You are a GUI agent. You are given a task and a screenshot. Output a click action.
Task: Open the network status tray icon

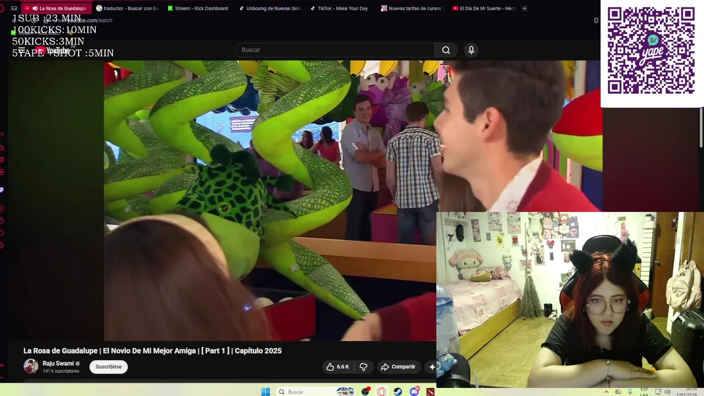(658, 392)
